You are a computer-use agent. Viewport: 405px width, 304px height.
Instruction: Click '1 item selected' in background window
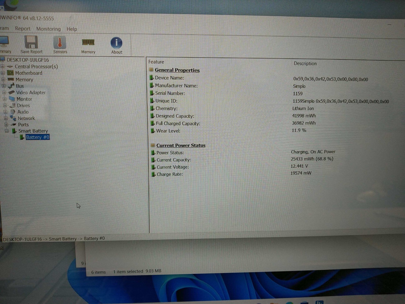tap(128, 272)
